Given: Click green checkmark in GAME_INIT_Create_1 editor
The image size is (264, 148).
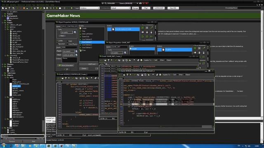Looking at the screenshot, I should click(x=101, y=60).
